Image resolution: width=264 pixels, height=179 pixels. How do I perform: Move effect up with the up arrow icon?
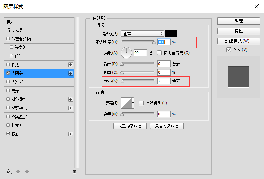18,172
